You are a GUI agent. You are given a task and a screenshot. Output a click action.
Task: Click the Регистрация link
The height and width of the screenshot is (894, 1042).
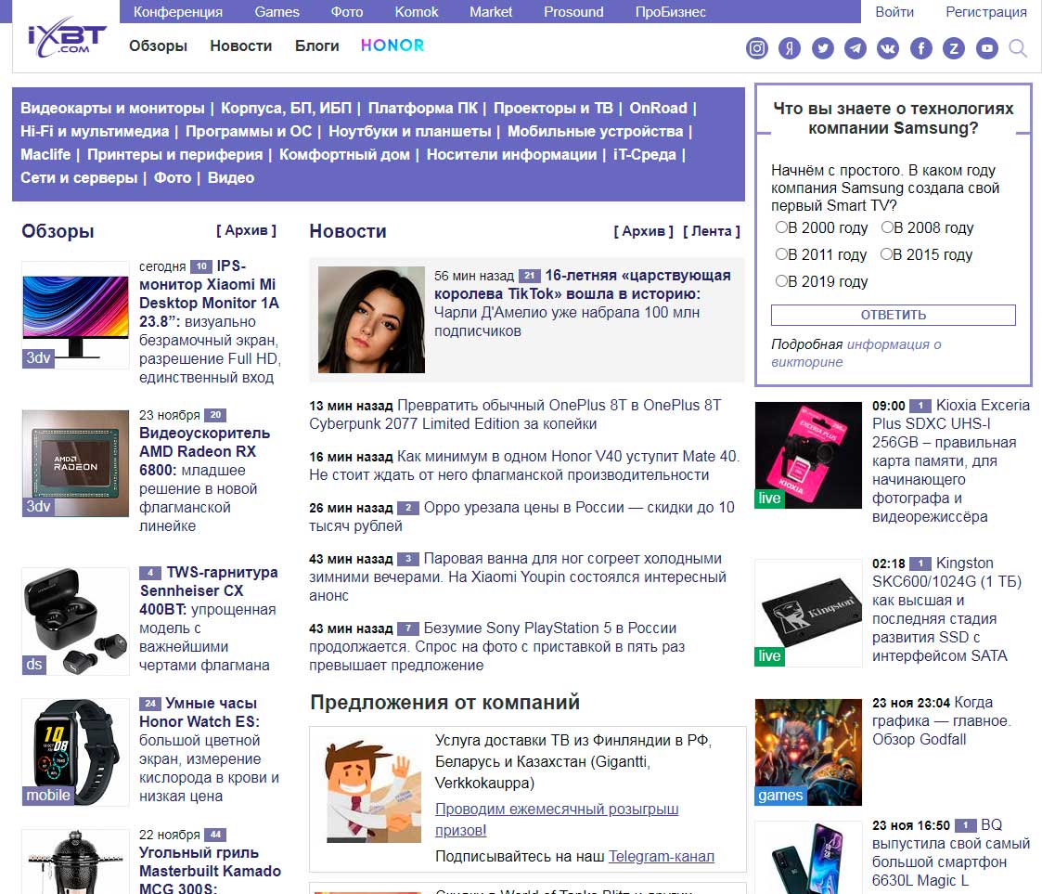coord(986,12)
